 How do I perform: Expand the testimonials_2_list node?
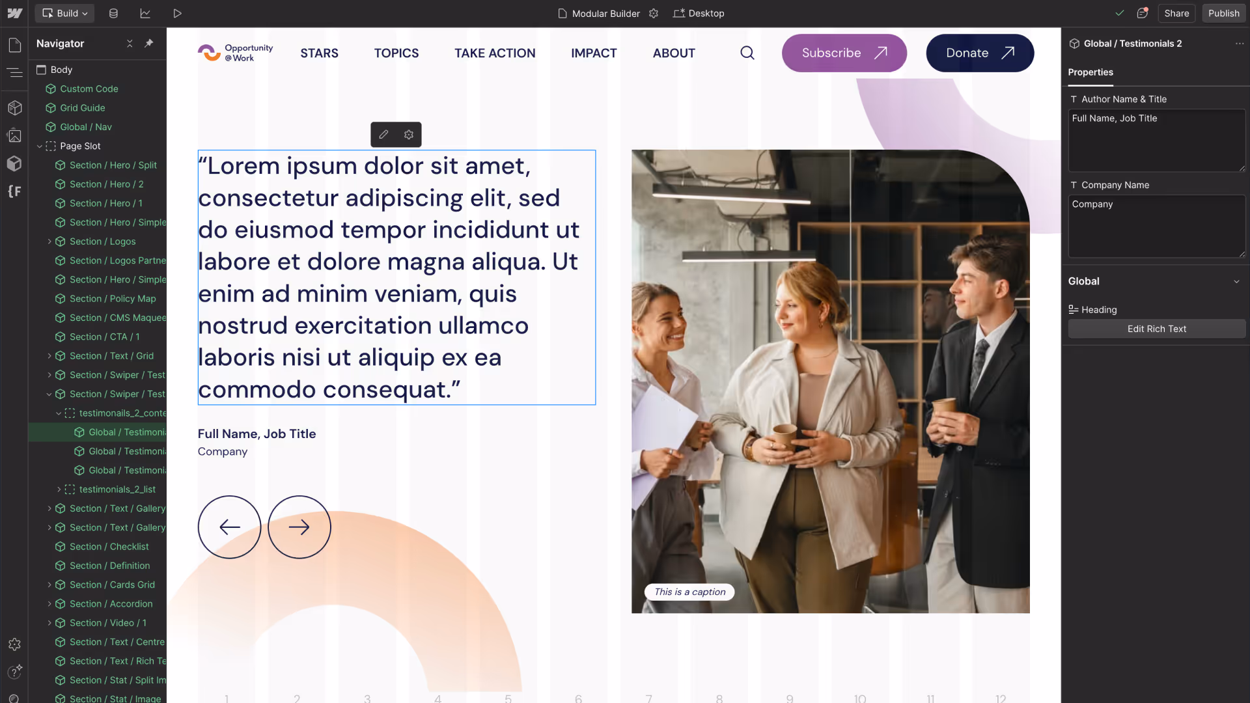point(59,489)
